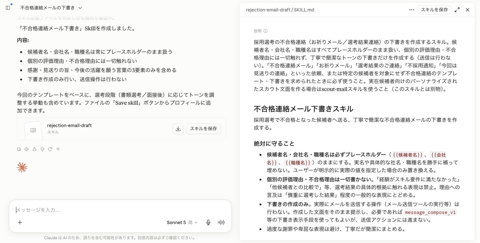
Task: Open the 不合格連絡メールの下書き chat title dropdown
Action: click(51, 8)
